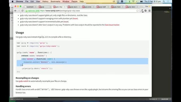Click the address bar URL field
Screen dimensions: 181x102
[x=82, y=11]
